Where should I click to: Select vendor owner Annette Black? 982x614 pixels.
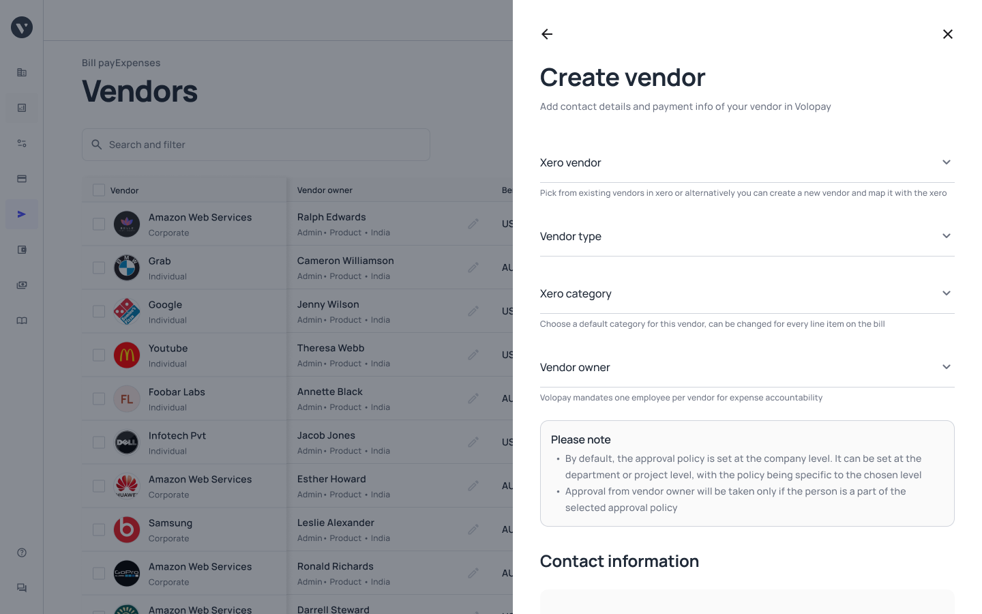[330, 392]
